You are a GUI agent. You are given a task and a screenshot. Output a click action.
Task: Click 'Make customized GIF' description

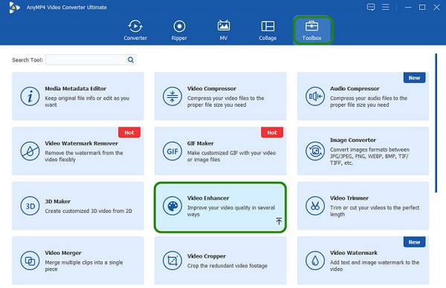[231, 156]
